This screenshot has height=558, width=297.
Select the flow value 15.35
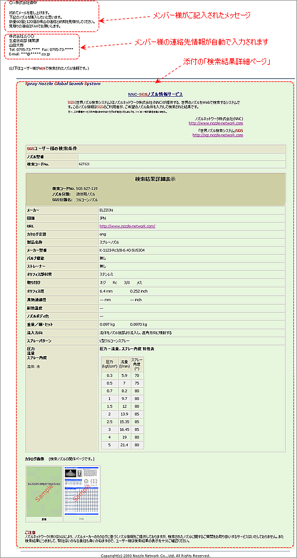[124, 421]
